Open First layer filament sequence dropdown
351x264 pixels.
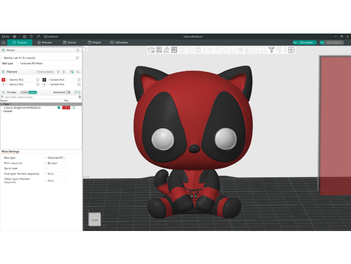(56, 173)
